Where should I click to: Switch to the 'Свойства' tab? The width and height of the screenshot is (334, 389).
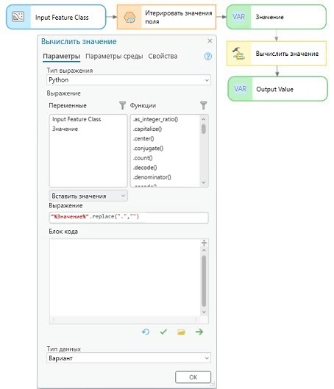[x=163, y=57]
